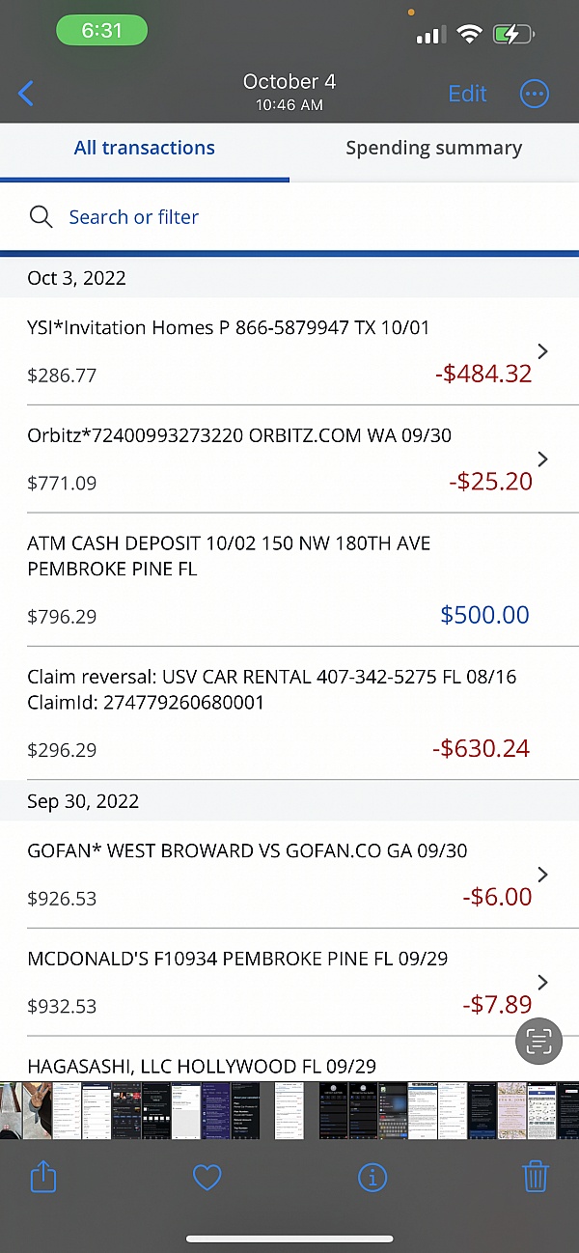The width and height of the screenshot is (579, 1253).
Task: Open photo info icon
Action: (x=372, y=1177)
